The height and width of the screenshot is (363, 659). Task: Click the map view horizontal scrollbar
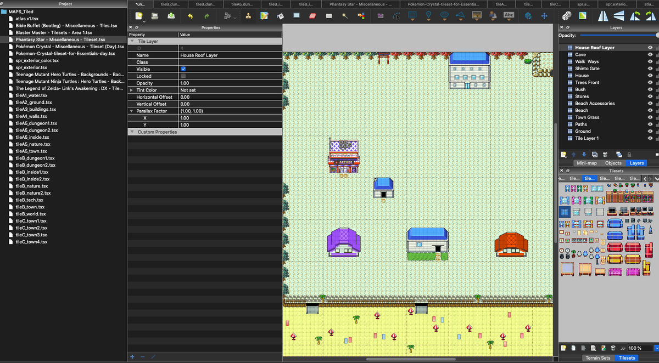(411, 359)
